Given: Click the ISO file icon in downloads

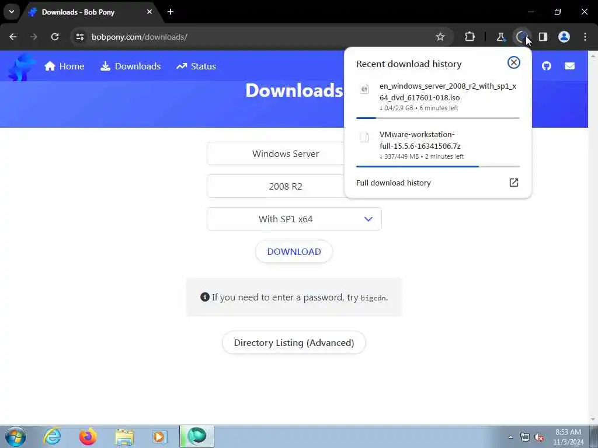Looking at the screenshot, I should pyautogui.click(x=364, y=89).
